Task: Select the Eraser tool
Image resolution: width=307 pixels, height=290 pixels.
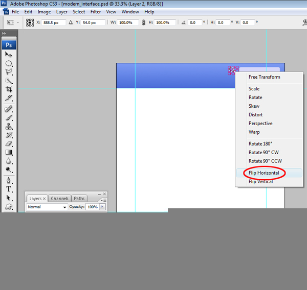Action: [9, 144]
